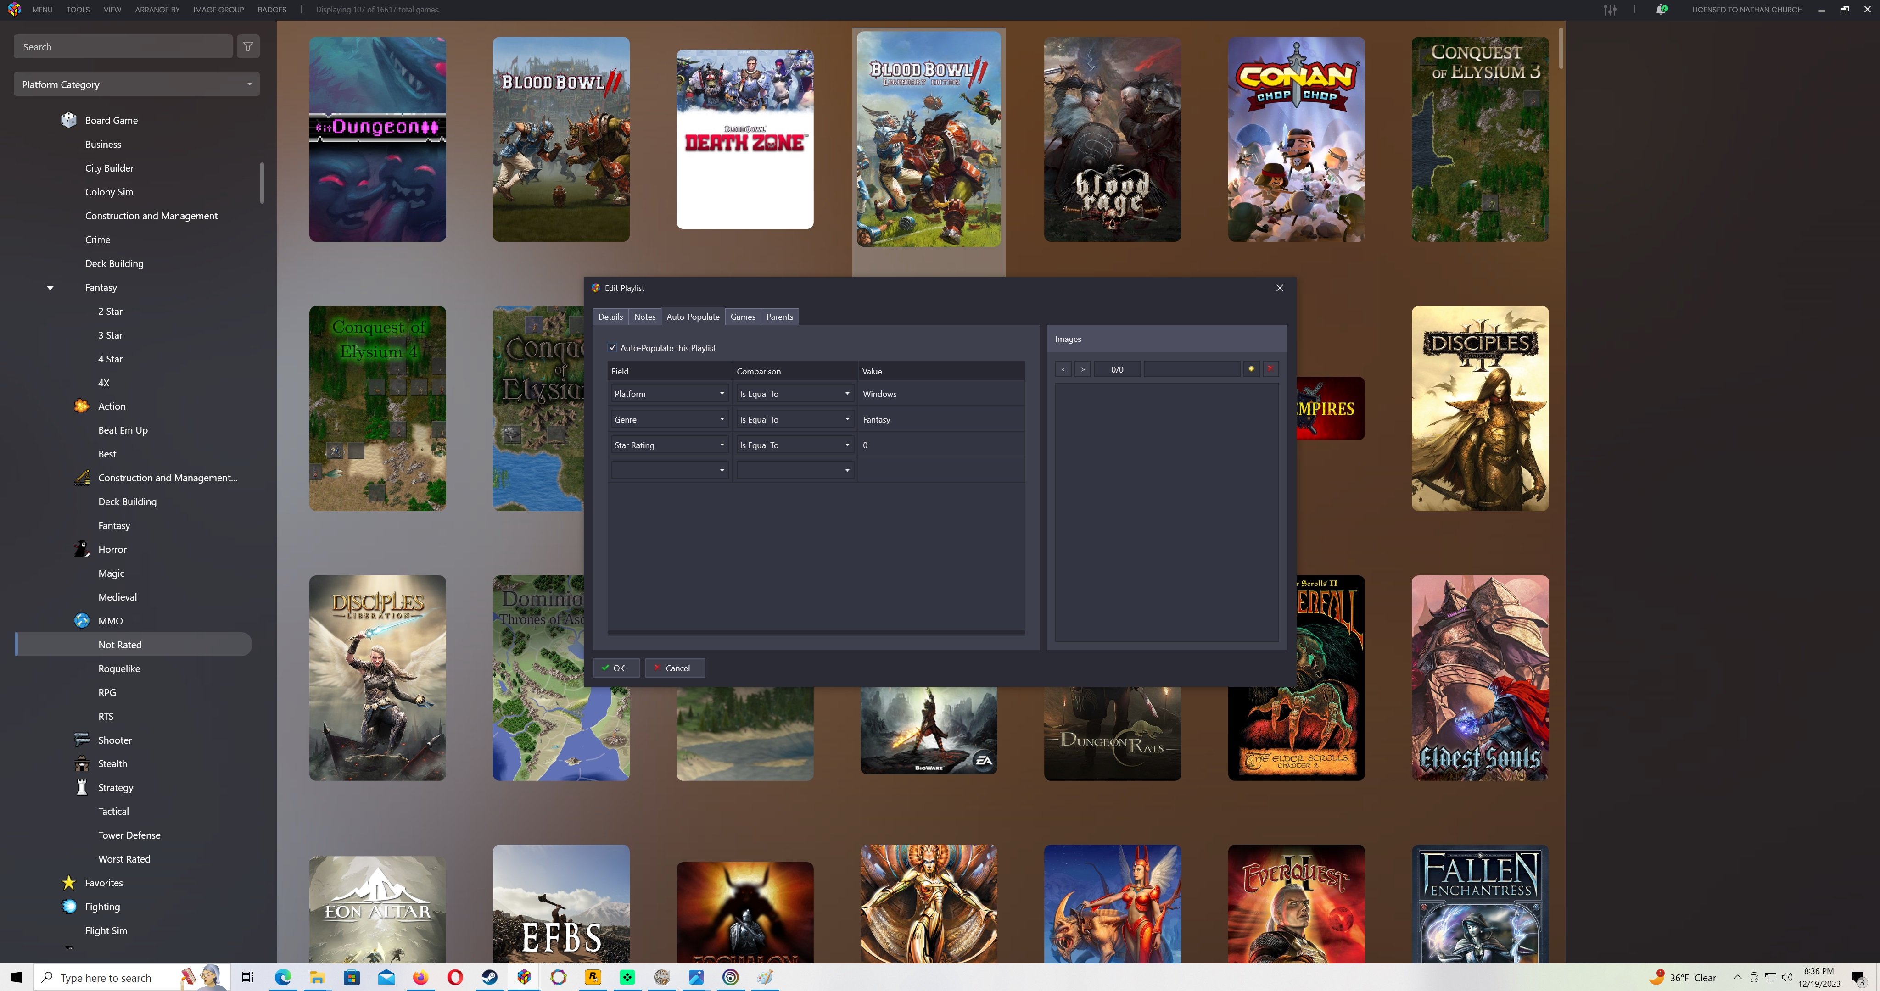Click the Stealth category icon
The height and width of the screenshot is (991, 1880).
click(x=82, y=763)
